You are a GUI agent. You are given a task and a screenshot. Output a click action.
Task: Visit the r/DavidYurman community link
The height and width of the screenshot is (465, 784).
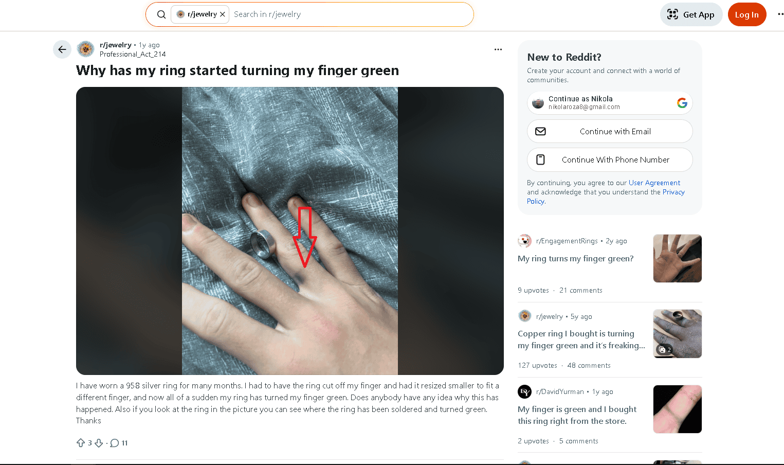click(x=560, y=391)
